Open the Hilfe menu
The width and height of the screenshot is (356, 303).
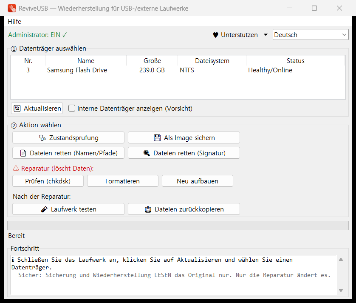(14, 22)
